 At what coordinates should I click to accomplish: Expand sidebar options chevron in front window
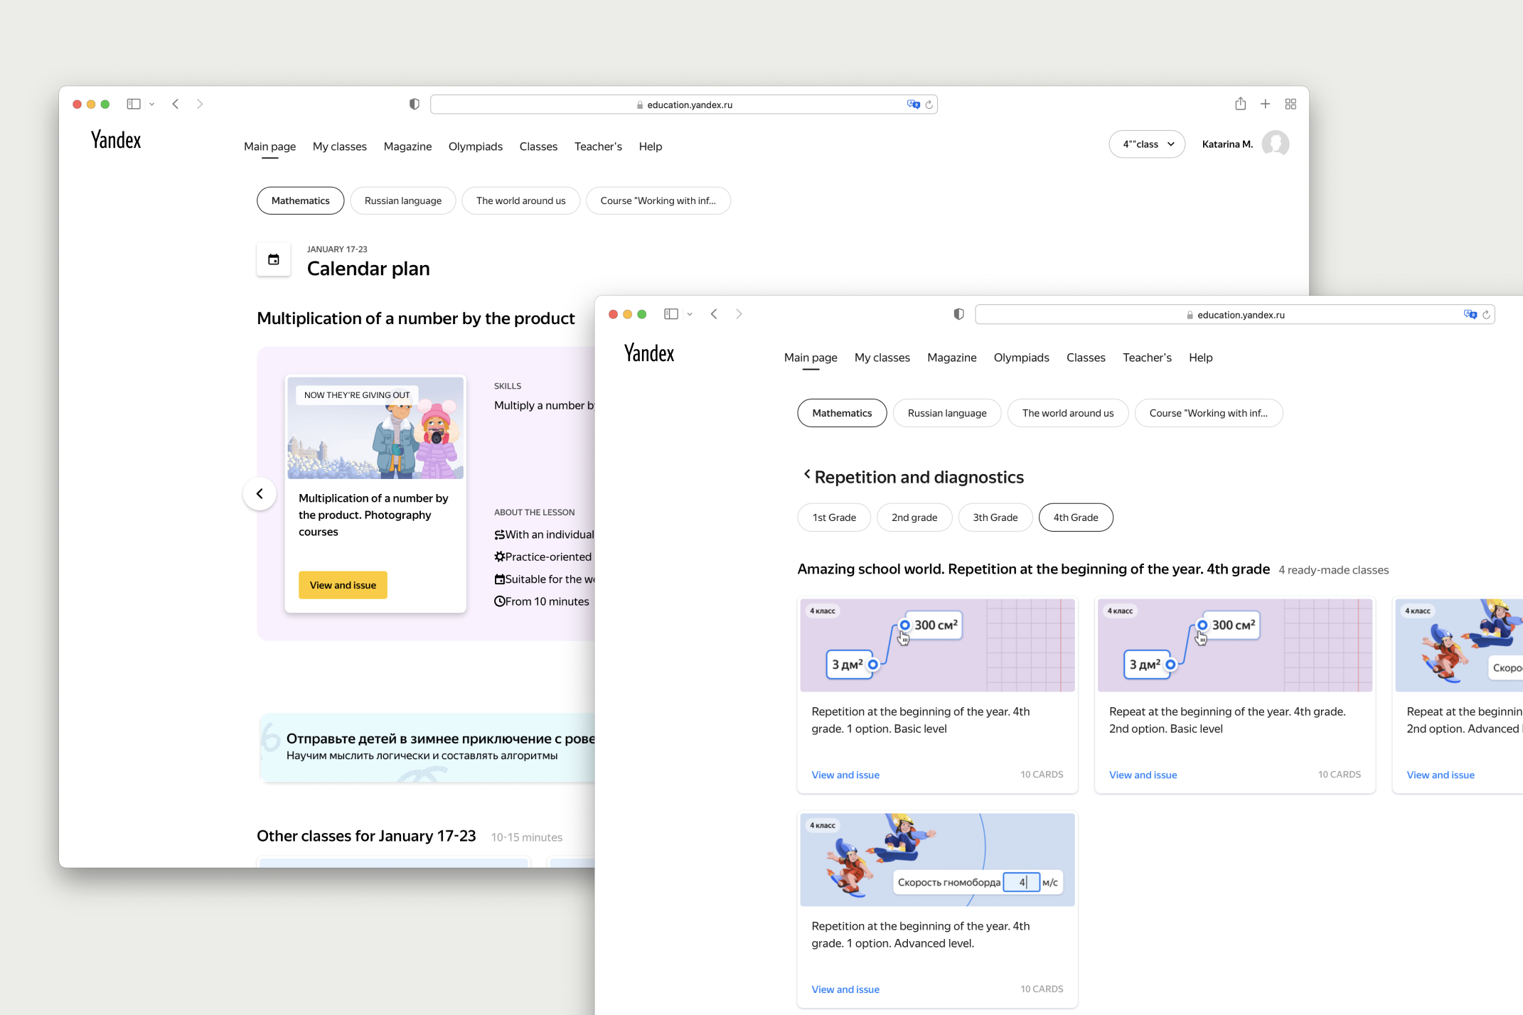(x=690, y=314)
